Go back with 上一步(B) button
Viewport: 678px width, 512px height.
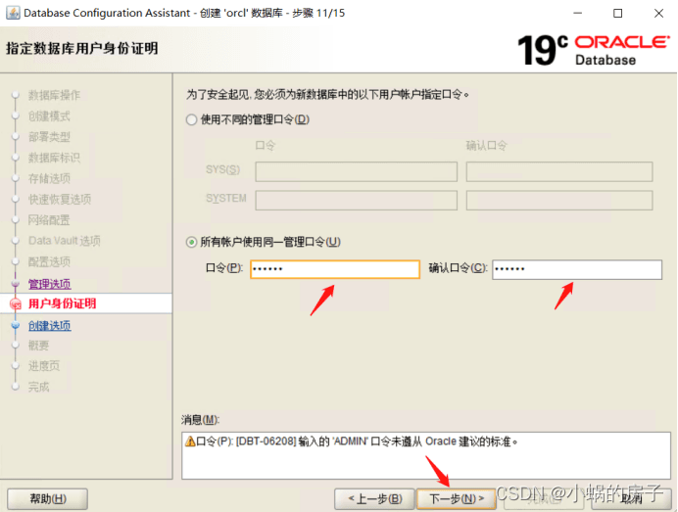pyautogui.click(x=375, y=499)
